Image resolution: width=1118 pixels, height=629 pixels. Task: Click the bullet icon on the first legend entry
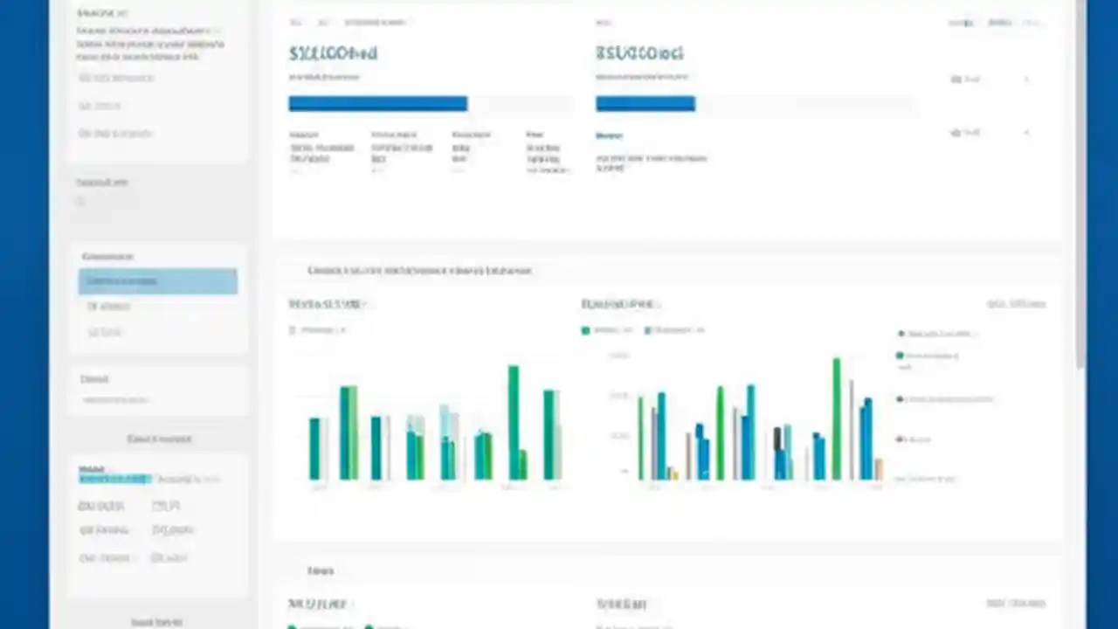coord(900,333)
